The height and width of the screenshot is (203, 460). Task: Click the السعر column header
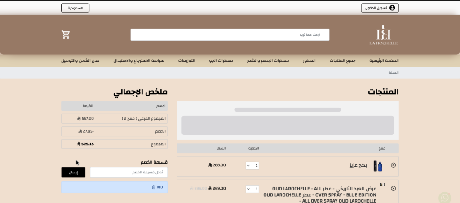click(221, 148)
